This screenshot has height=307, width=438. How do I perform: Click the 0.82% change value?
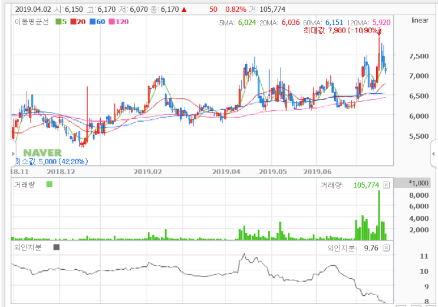[236, 9]
